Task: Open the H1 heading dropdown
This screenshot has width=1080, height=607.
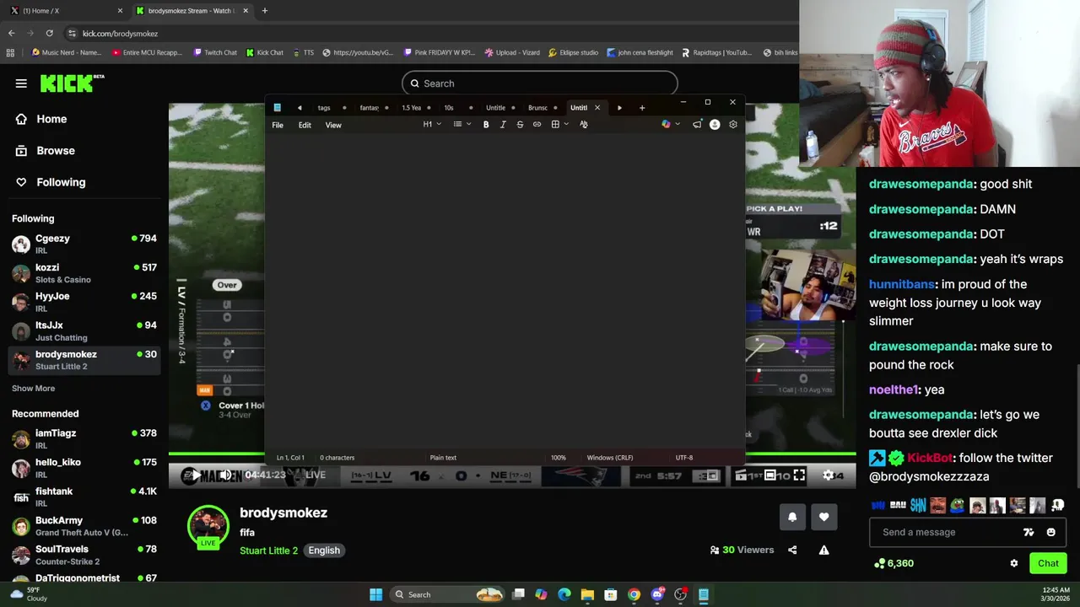Action: [432, 125]
